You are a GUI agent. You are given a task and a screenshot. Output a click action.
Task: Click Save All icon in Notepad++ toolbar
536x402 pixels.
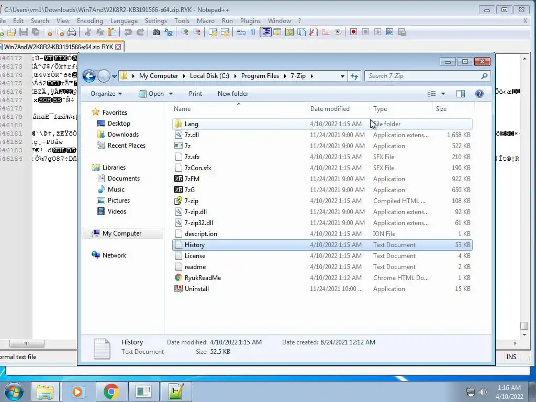click(36, 32)
